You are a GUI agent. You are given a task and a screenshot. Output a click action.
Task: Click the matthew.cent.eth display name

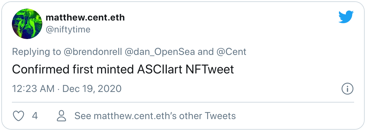[x=85, y=18]
